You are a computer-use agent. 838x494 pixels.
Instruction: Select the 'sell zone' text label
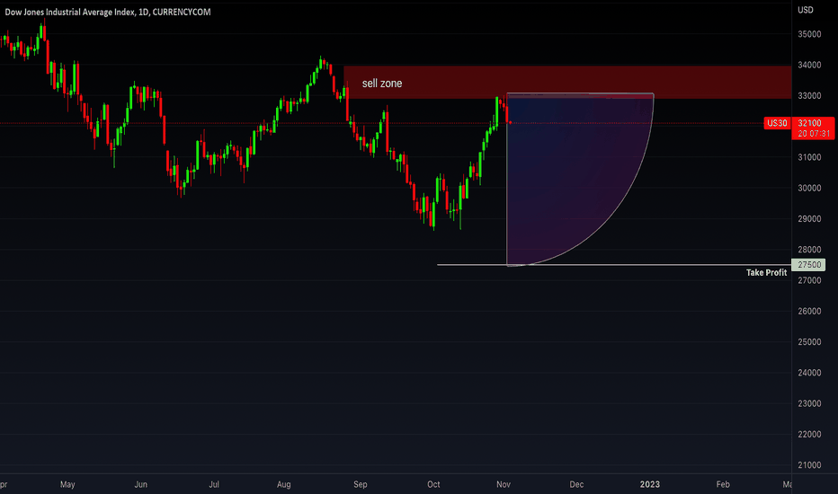[382, 84]
